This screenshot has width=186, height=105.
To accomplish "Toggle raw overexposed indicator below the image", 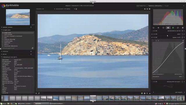I will click(x=142, y=93).
